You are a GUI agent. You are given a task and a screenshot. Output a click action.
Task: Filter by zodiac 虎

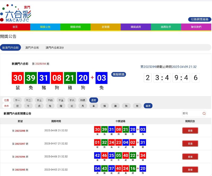point(39,106)
